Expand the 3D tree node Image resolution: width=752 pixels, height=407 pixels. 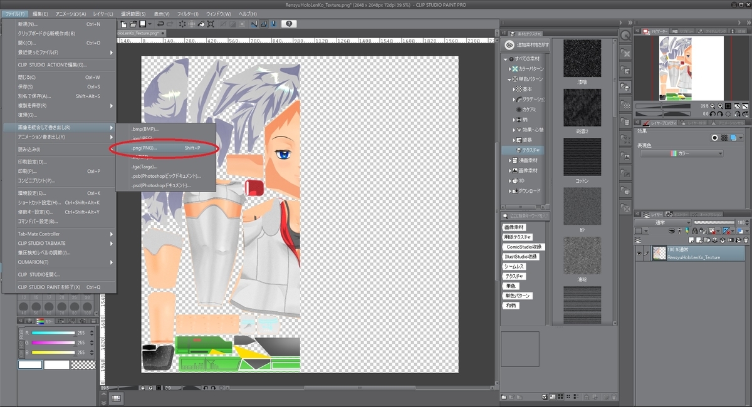coord(509,180)
